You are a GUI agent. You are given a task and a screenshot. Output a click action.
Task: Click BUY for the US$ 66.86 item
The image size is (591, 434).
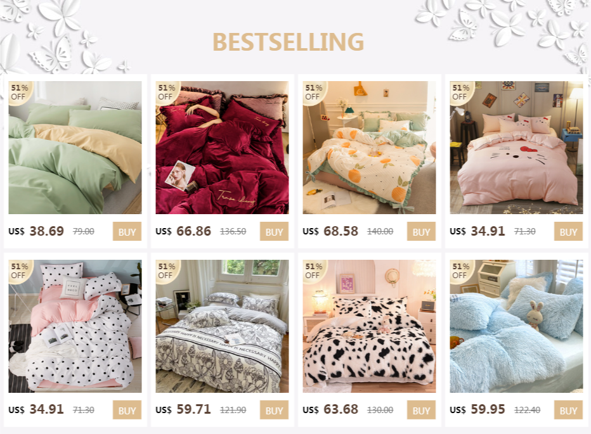coord(274,231)
